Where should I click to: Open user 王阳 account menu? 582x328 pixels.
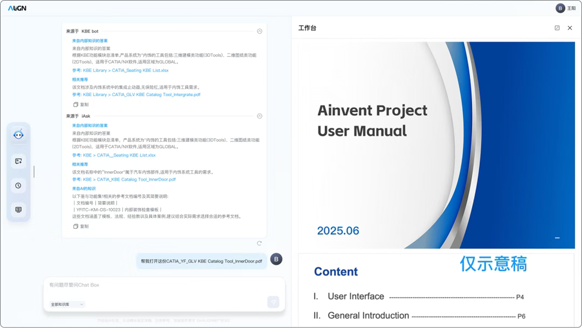pyautogui.click(x=566, y=8)
